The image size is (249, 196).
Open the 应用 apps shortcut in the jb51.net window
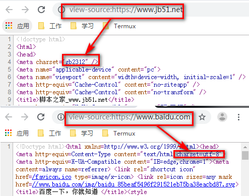17,26
